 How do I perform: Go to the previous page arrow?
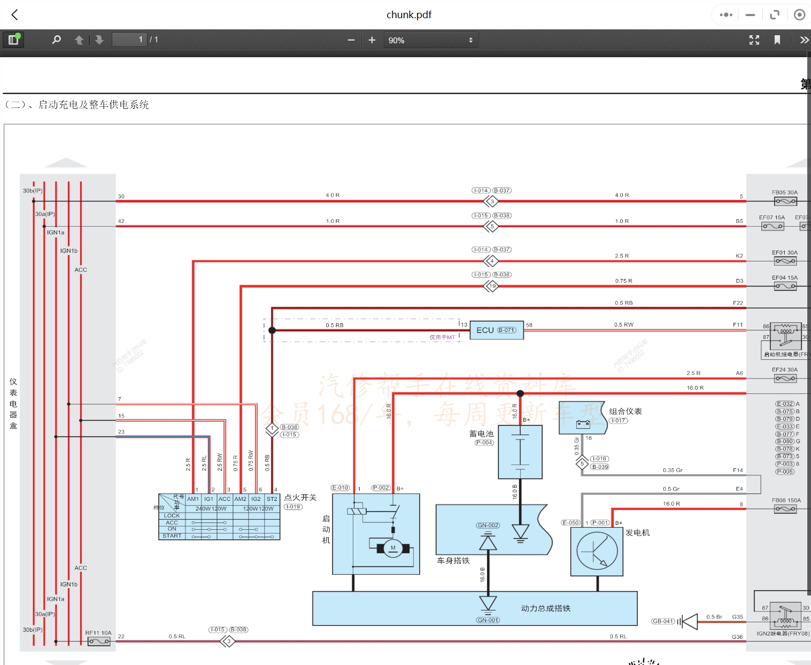pyautogui.click(x=79, y=40)
